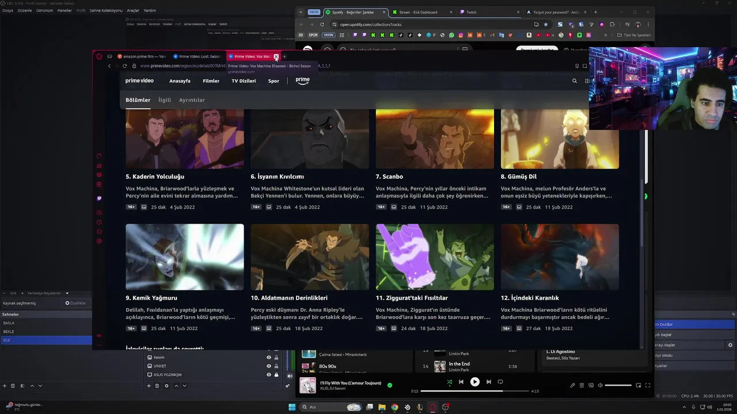Image resolution: width=737 pixels, height=414 pixels.
Task: Toggle lock on VİNYET source
Action: tap(276, 366)
